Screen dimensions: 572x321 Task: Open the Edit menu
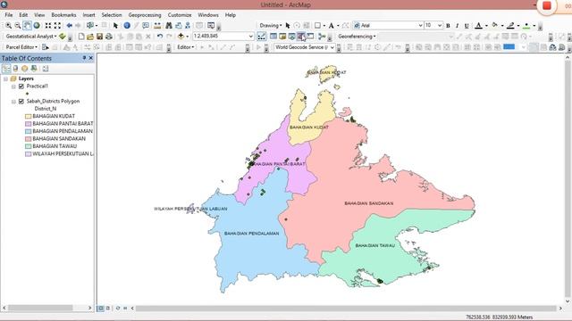click(x=23, y=15)
